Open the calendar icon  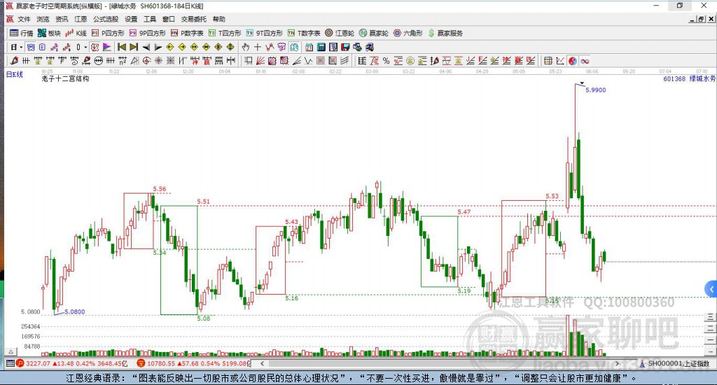[x=309, y=47]
